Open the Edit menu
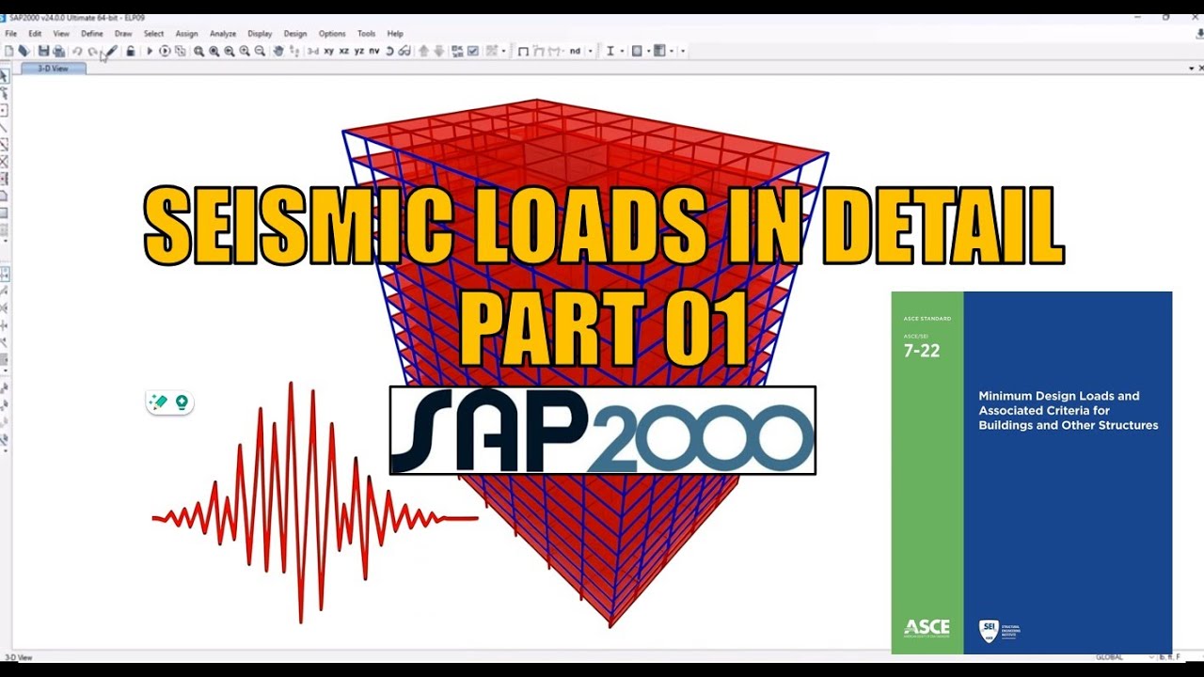 35,34
